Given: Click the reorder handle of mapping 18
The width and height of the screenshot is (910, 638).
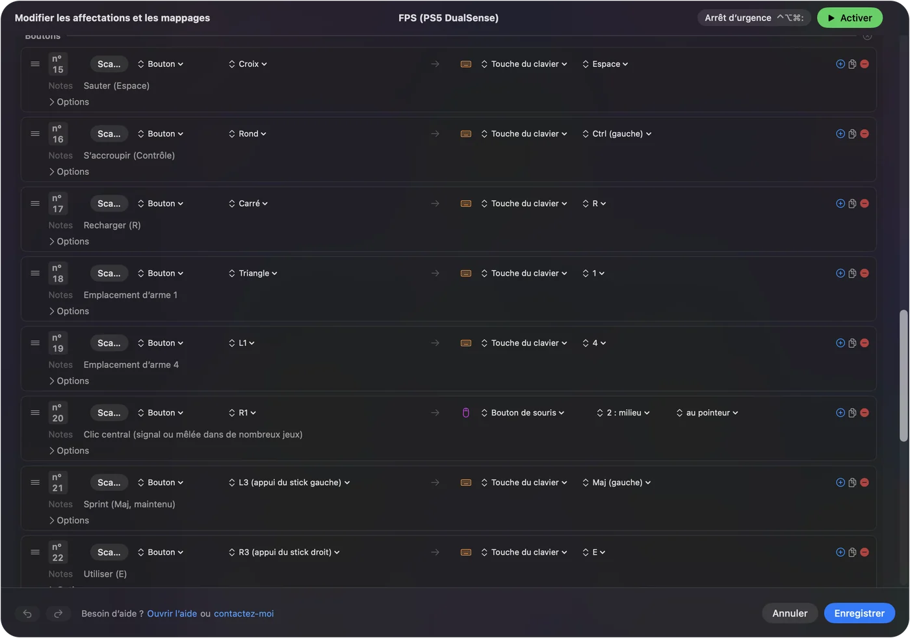Looking at the screenshot, I should tap(35, 273).
